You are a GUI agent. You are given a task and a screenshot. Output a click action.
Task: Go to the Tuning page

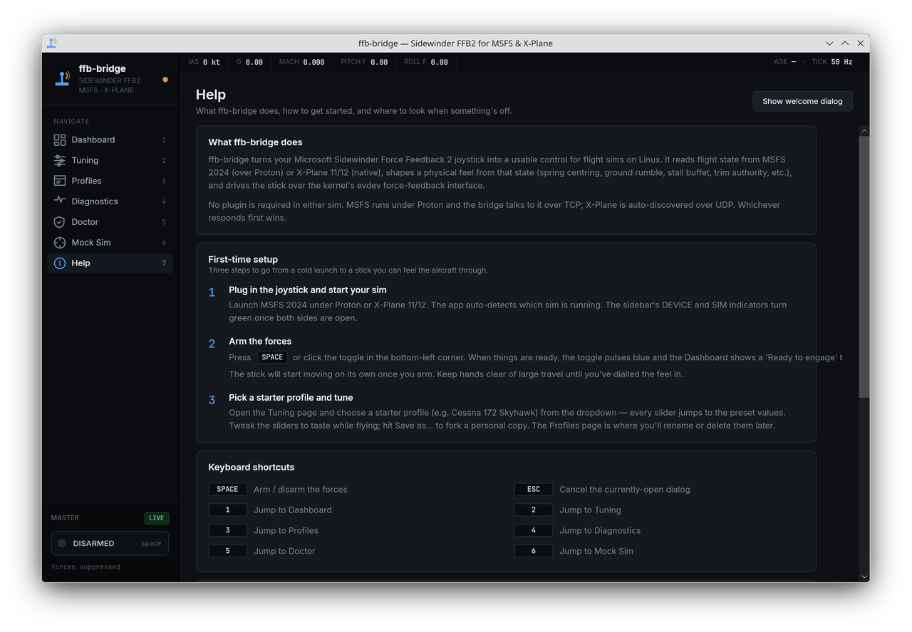tap(110, 161)
